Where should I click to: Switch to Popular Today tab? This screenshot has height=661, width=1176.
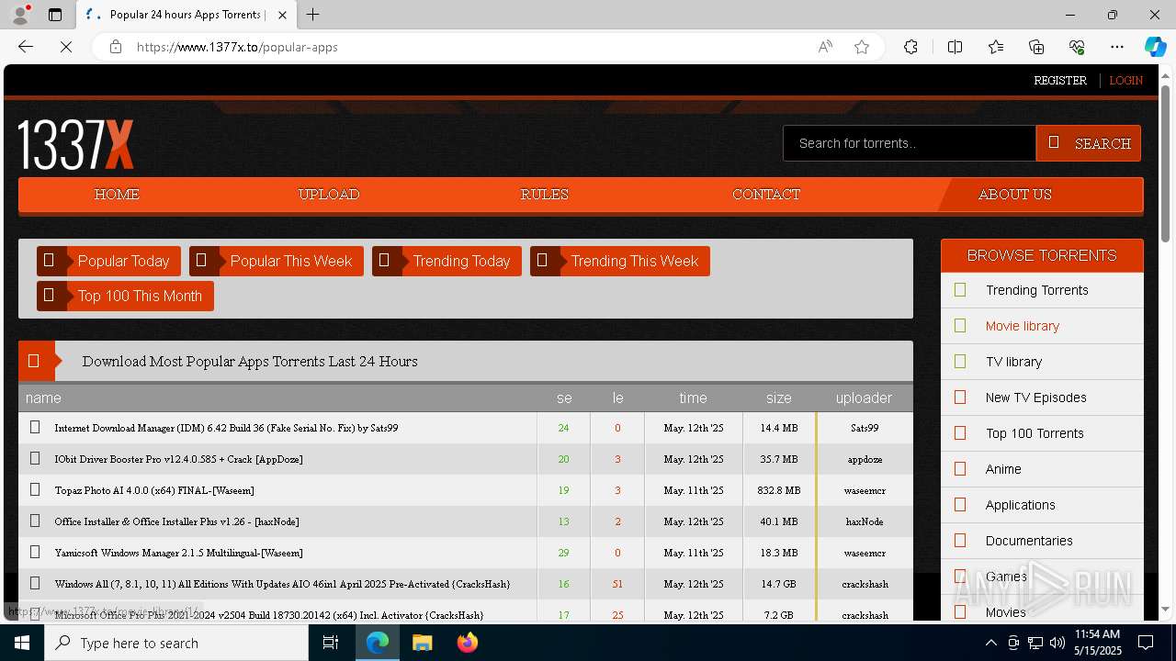coord(108,262)
